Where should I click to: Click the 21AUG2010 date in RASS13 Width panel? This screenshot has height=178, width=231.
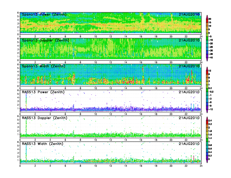189,144
